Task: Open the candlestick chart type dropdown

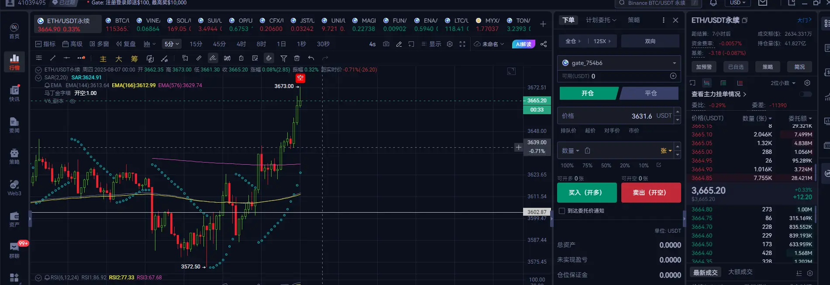Action: coord(149,44)
